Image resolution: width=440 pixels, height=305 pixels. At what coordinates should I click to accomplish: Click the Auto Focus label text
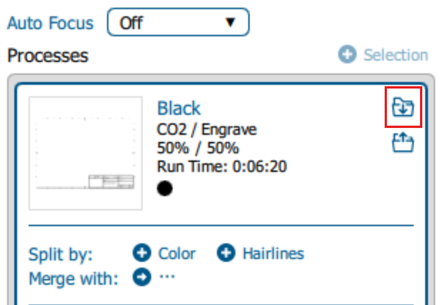point(51,23)
